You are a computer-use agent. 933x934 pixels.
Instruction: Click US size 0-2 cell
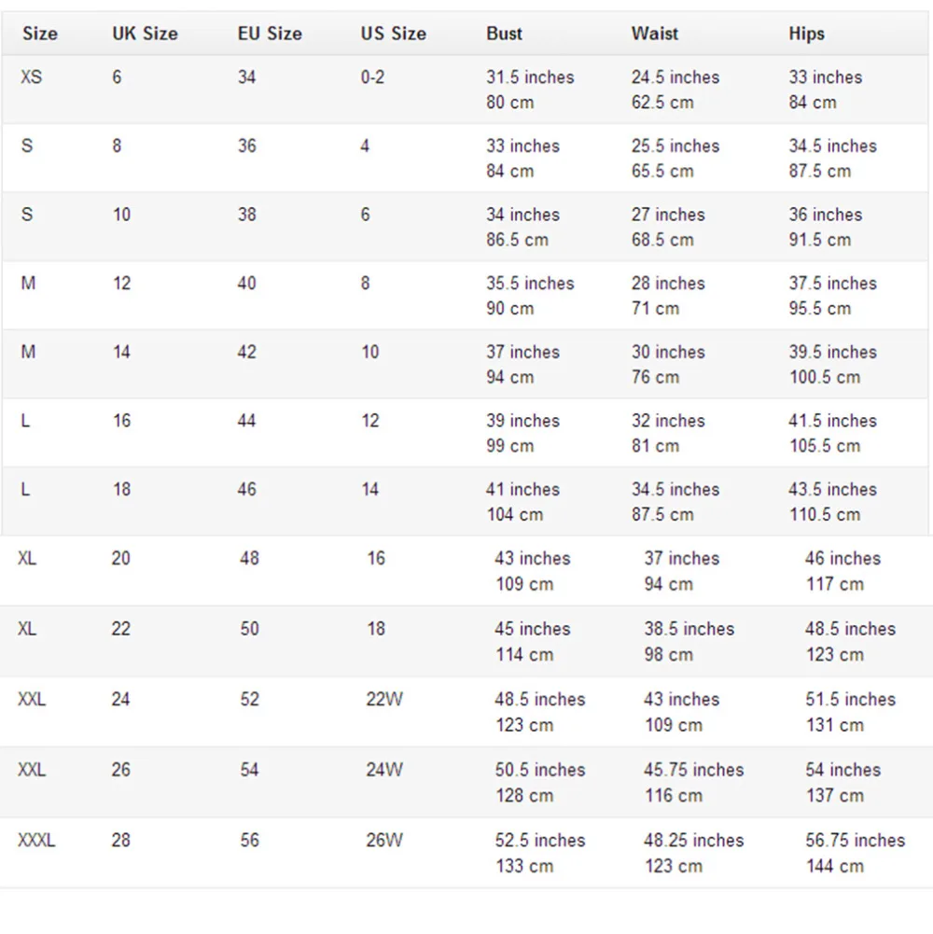[372, 77]
